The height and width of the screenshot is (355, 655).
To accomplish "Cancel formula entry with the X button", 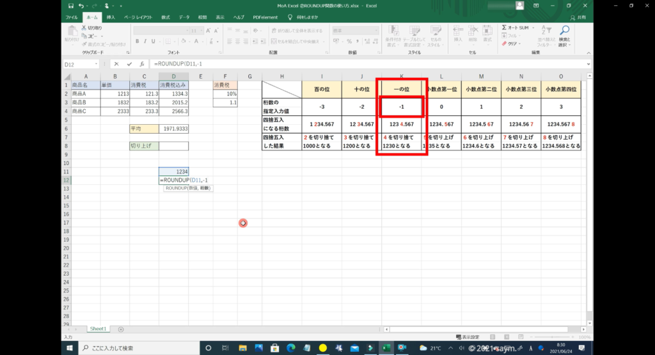I will [x=116, y=64].
